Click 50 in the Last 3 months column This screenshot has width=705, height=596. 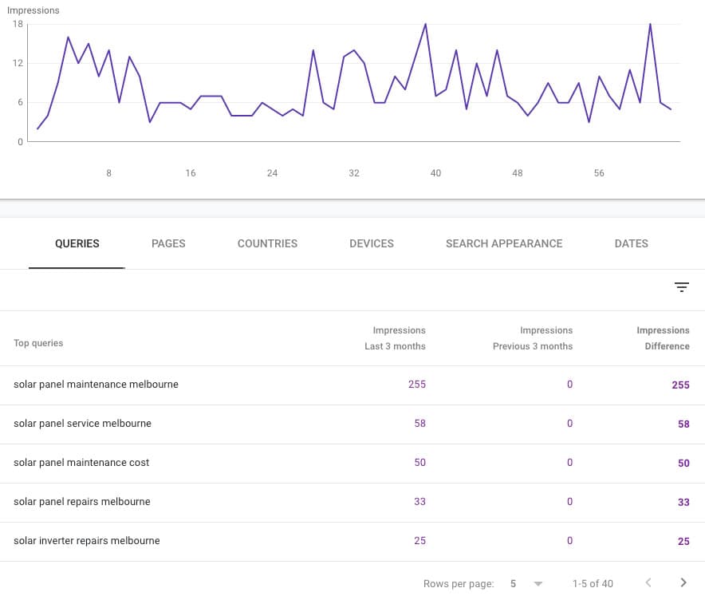coord(420,463)
